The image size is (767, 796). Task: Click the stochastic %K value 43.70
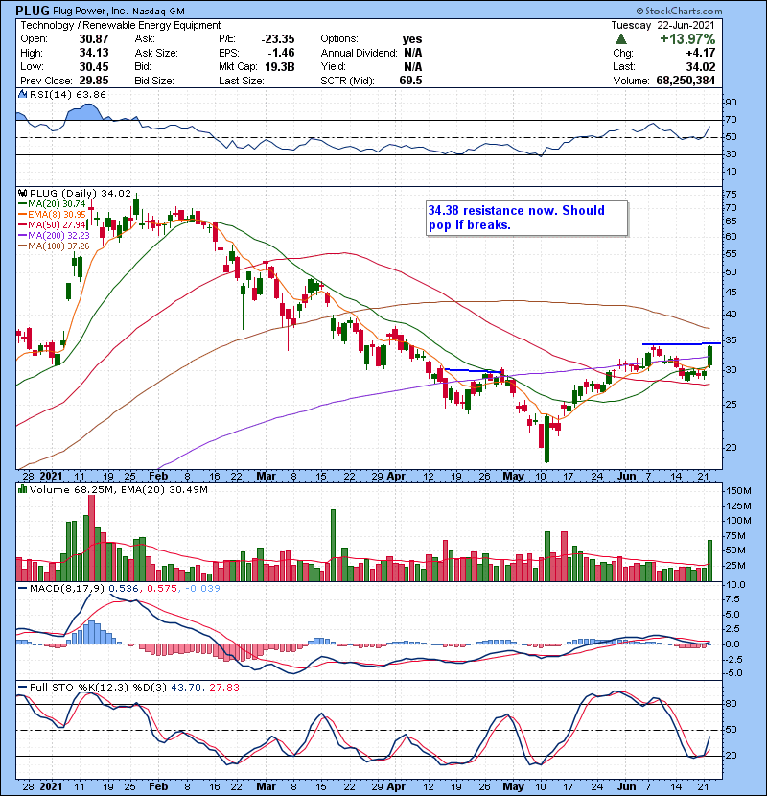click(x=186, y=688)
